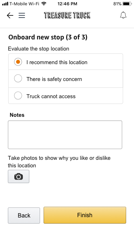
Task: Click the Finish button
Action: tap(85, 215)
